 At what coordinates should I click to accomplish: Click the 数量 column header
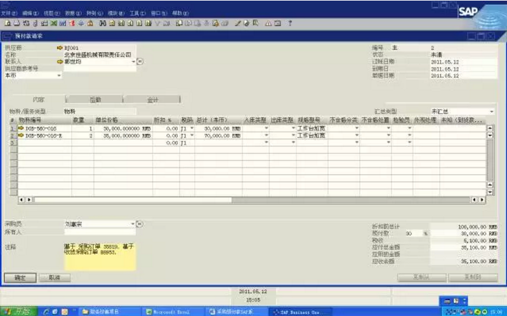[x=82, y=120]
